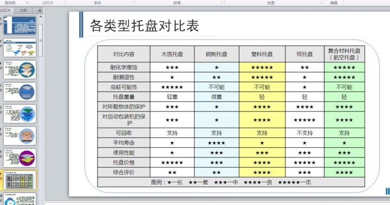
Task: Switch to the 大纲 pane tab
Action: (x=23, y=10)
